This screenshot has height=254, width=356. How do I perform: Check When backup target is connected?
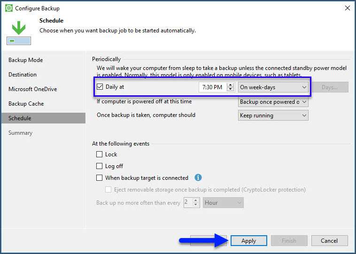point(99,178)
